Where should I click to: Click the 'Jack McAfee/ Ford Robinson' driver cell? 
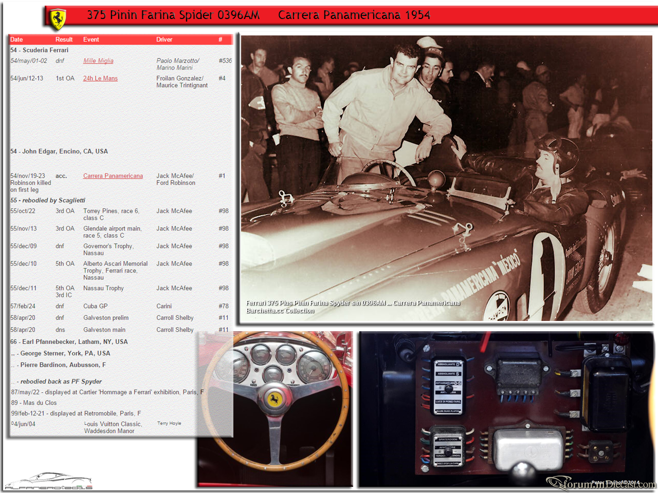tap(176, 179)
